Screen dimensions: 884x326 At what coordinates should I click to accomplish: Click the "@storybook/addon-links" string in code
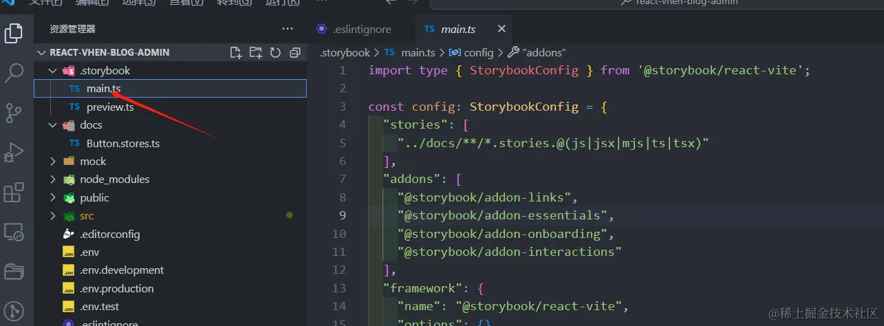(484, 197)
